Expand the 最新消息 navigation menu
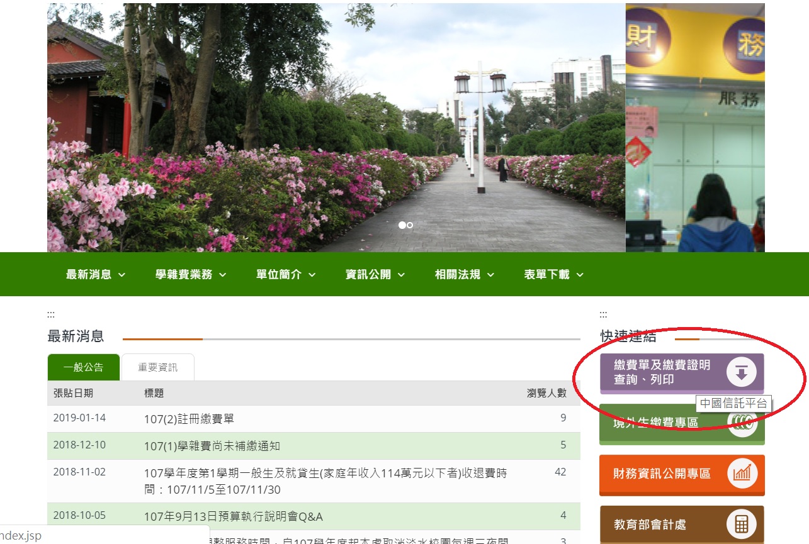Screen dimensions: 809x544 coord(96,274)
